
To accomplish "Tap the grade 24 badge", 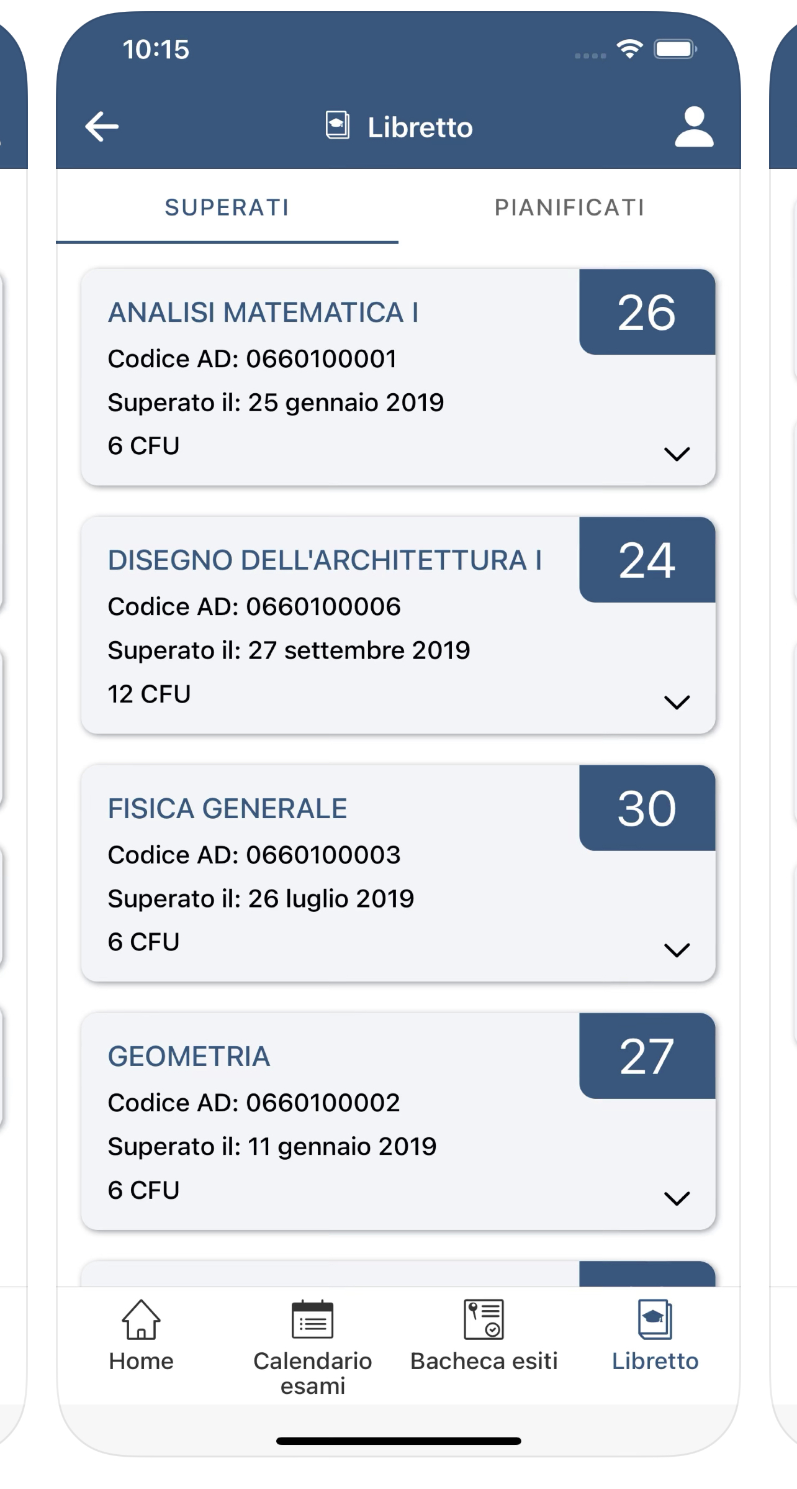I will [x=647, y=560].
